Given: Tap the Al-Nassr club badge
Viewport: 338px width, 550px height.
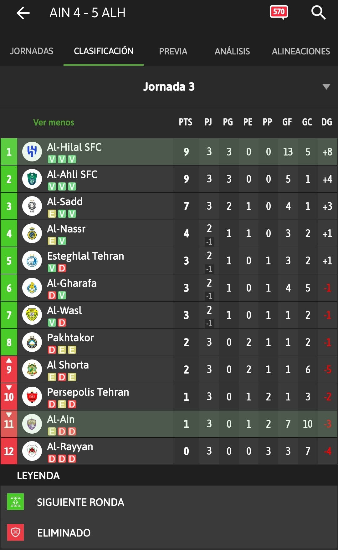Looking at the screenshot, I should pyautogui.click(x=32, y=233).
